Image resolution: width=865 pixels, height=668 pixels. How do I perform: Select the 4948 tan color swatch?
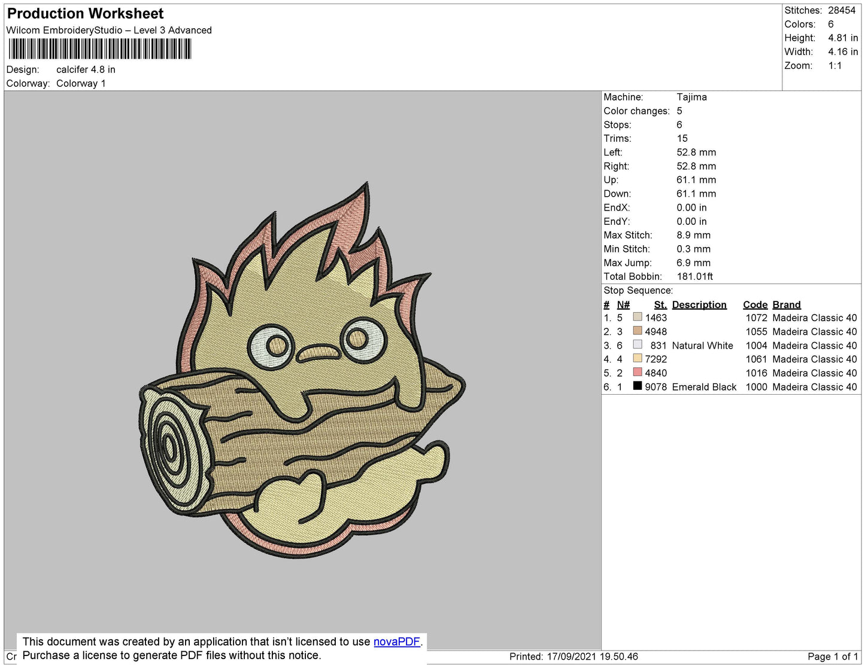[x=638, y=331]
